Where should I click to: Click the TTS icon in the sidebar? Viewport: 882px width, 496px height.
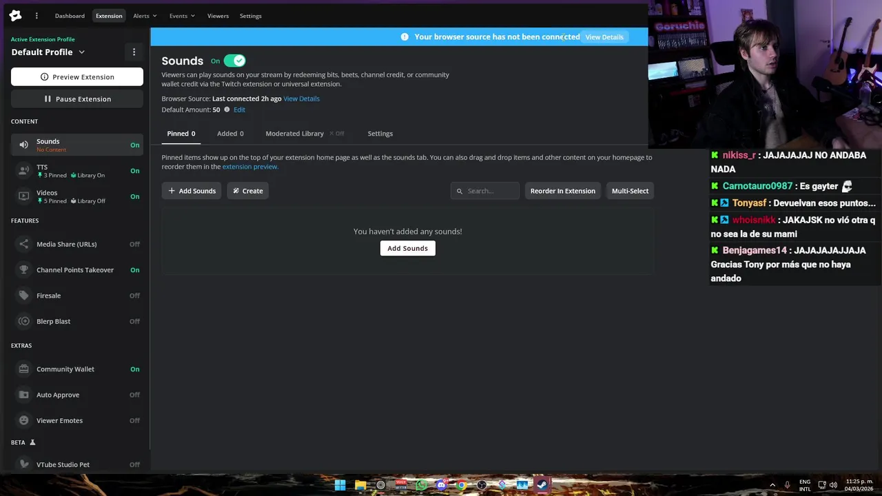24,170
